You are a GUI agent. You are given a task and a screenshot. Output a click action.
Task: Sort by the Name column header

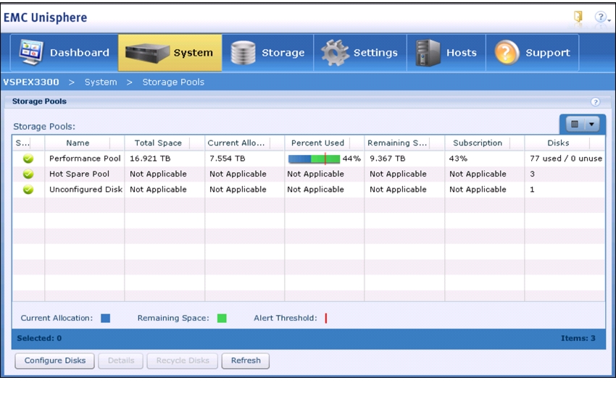pos(78,143)
